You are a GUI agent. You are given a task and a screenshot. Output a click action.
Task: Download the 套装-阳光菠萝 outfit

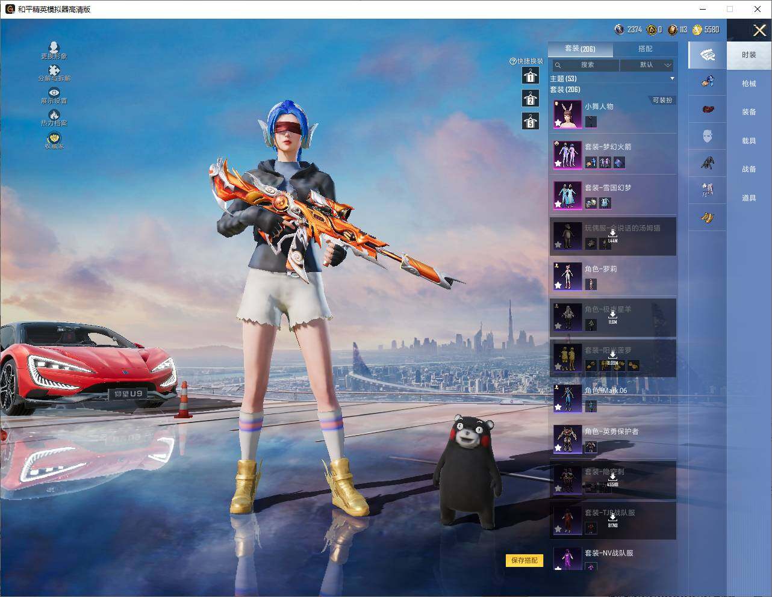click(612, 357)
